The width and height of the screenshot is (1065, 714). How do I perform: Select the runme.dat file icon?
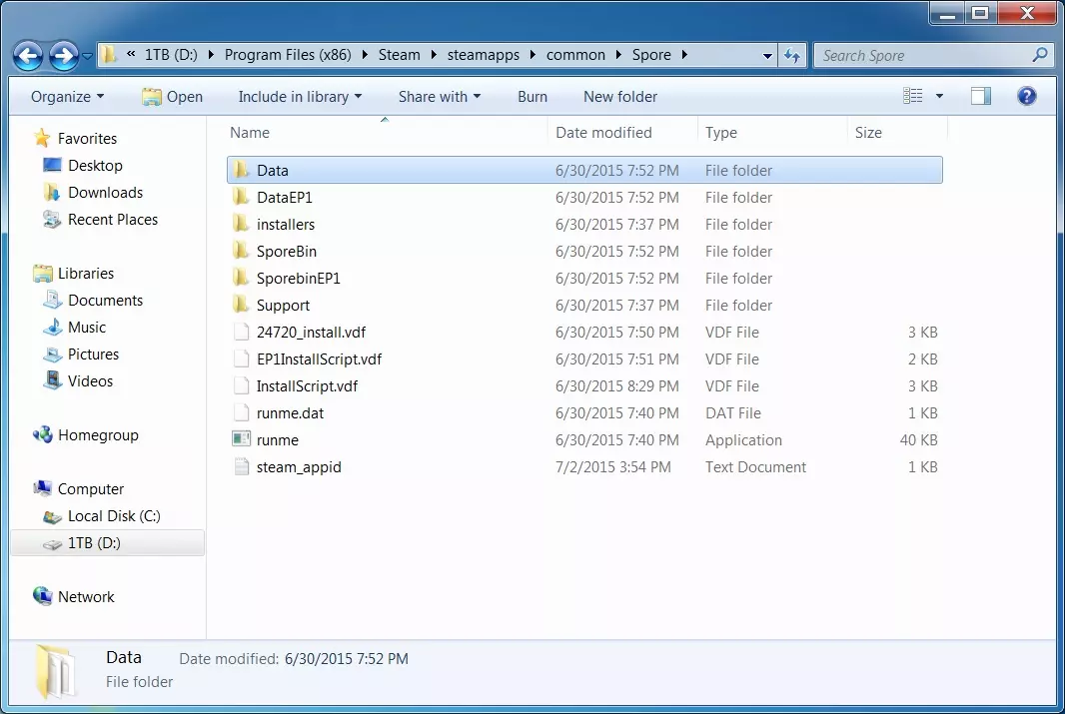coord(241,412)
